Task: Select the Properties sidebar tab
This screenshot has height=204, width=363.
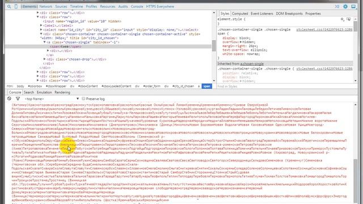Action: (x=313, y=14)
